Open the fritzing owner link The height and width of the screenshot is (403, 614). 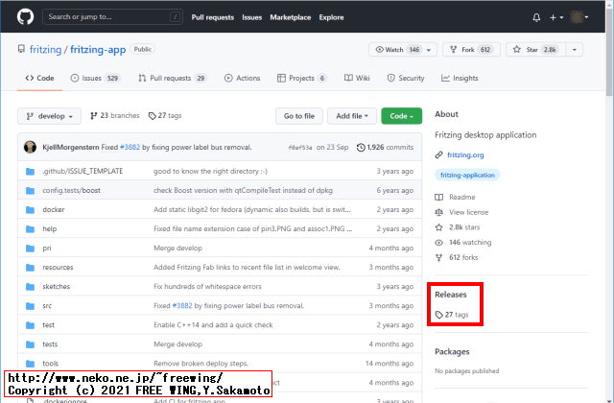point(45,49)
